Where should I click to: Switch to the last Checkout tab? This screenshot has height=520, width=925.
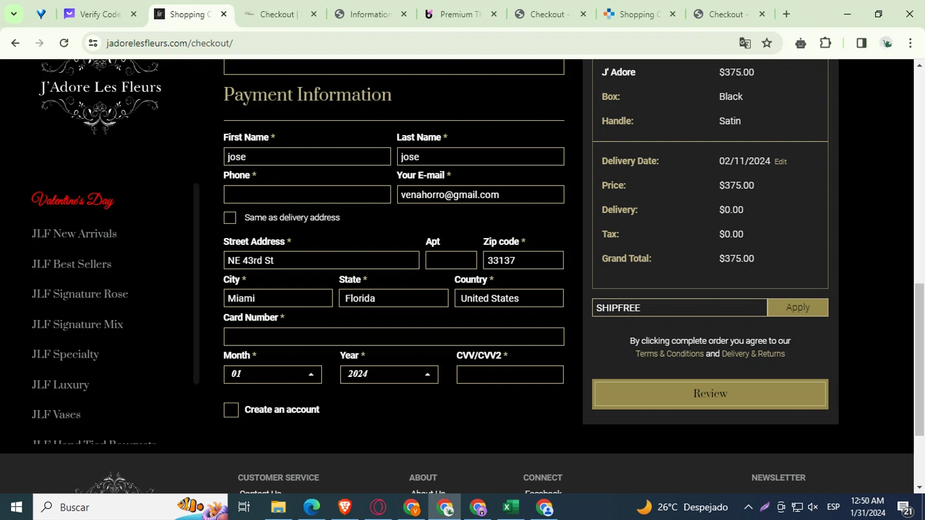pos(729,14)
